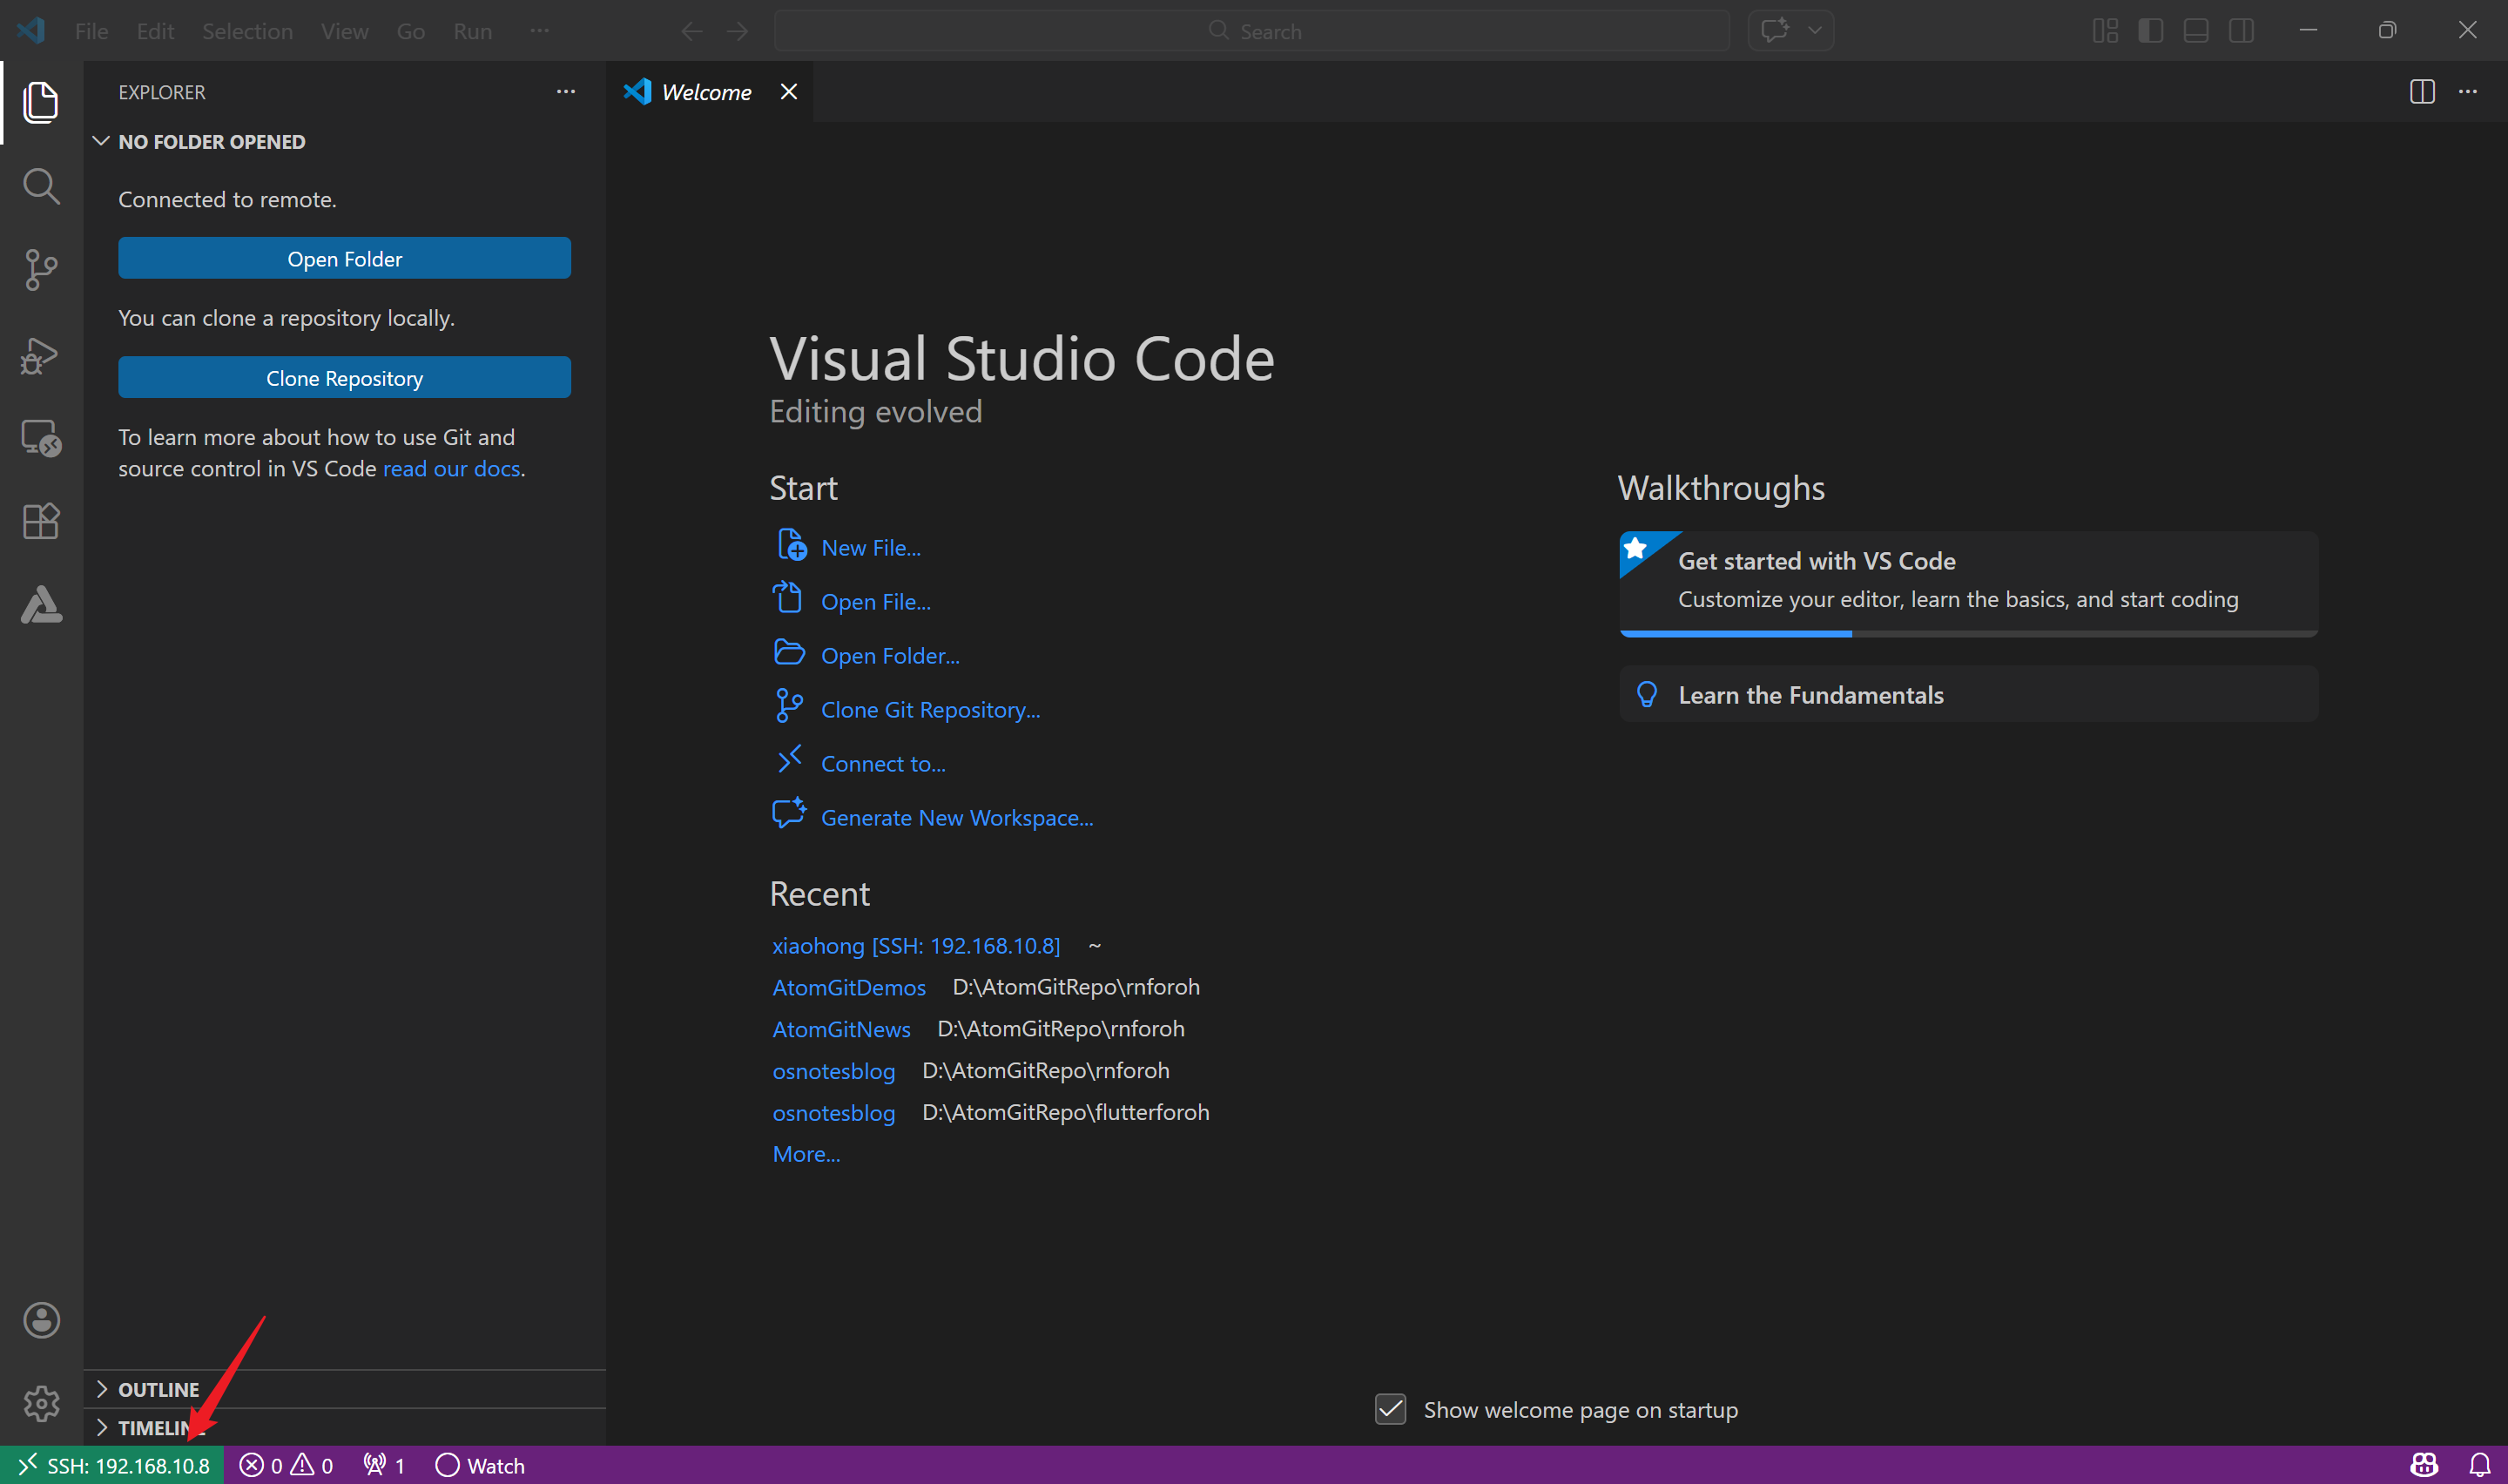This screenshot has height=1484, width=2508.
Task: Open the File menu
Action: 91,31
